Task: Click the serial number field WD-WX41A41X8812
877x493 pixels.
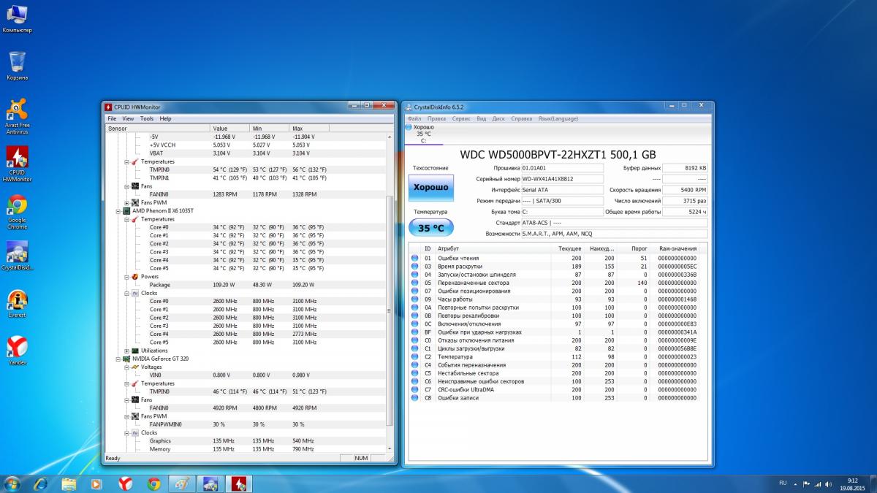Action: (x=562, y=179)
